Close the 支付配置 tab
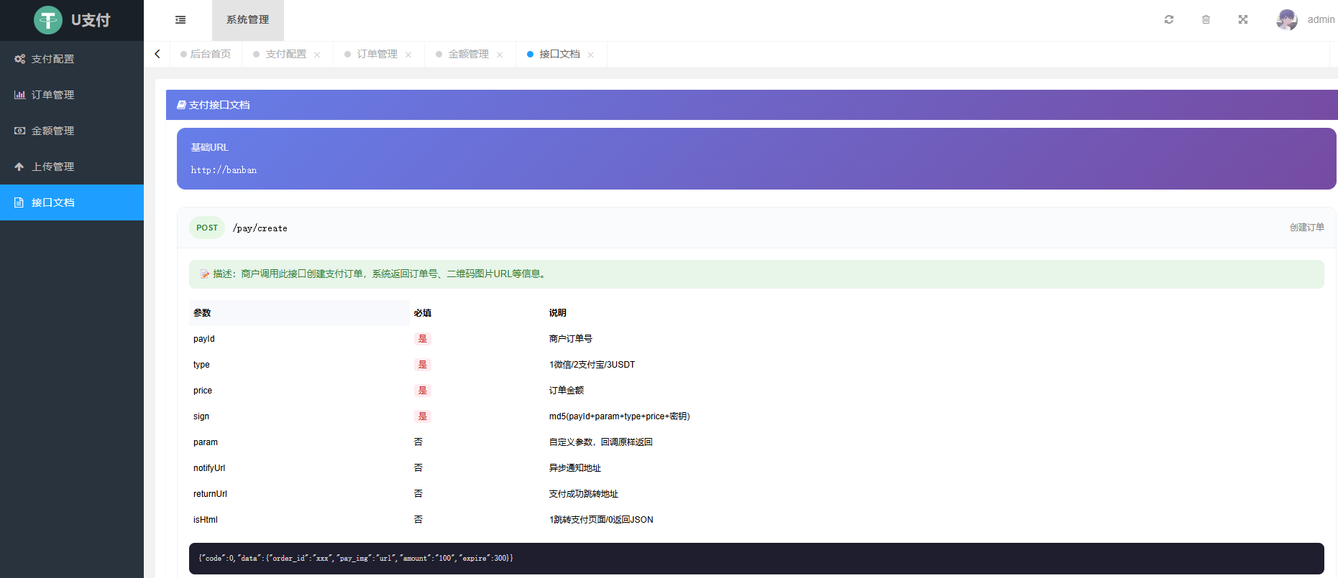The height and width of the screenshot is (578, 1338). point(317,55)
